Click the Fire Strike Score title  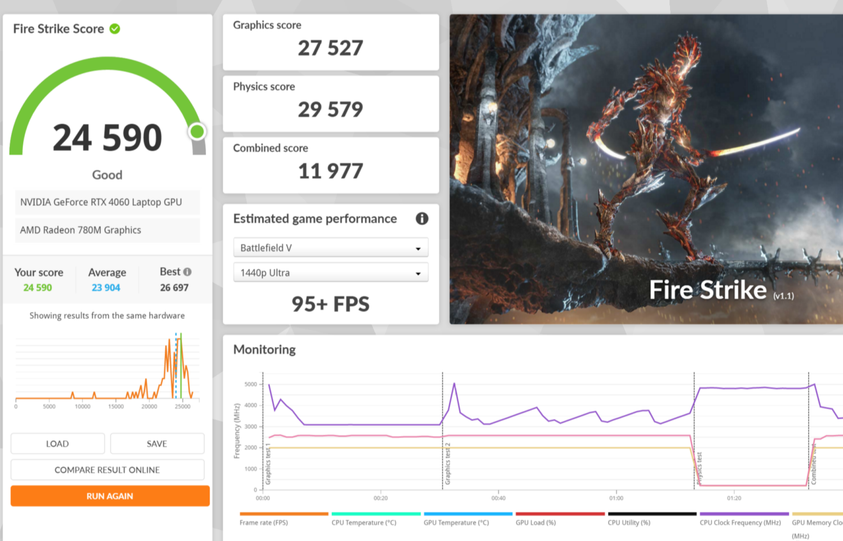59,29
